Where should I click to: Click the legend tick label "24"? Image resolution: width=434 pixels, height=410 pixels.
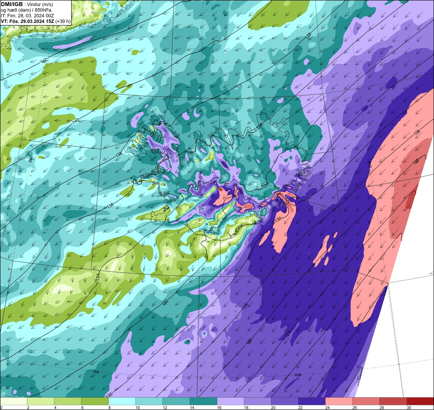[328, 407]
